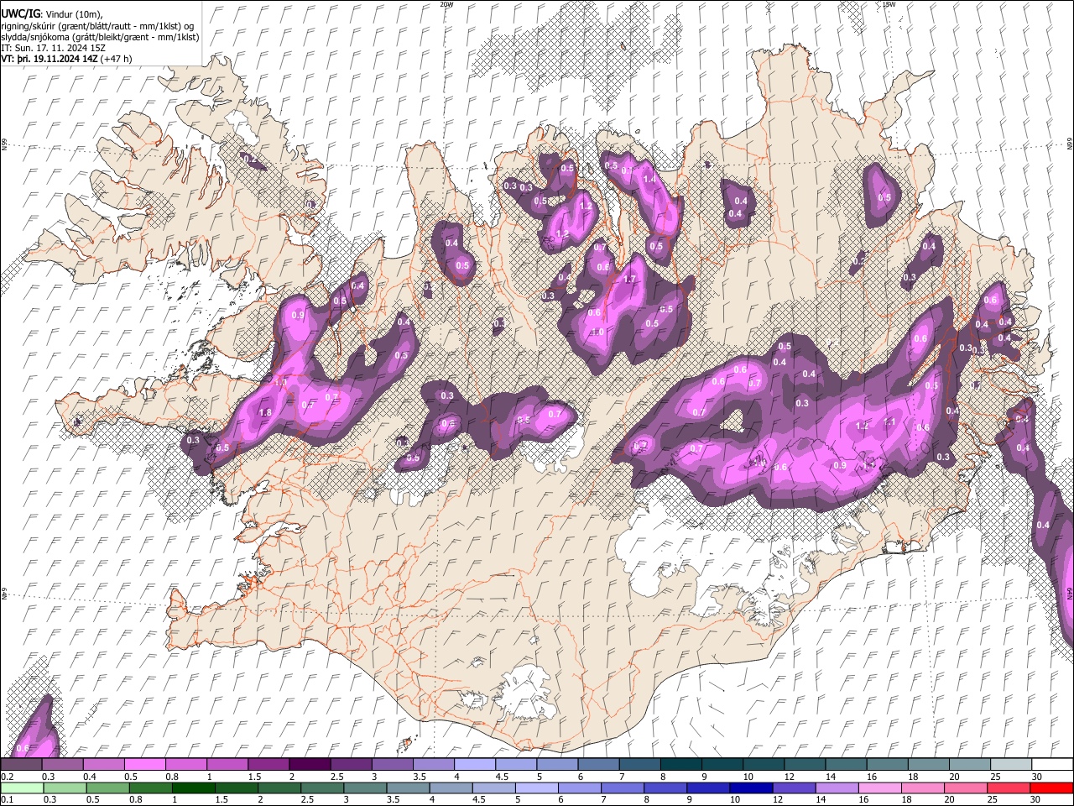The height and width of the screenshot is (806, 1074).
Task: Pick the lower legend swatch between 2.5 and 3
Action: (322, 788)
